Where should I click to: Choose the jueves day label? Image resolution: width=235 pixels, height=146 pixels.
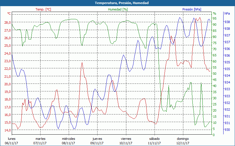pos(97,139)
